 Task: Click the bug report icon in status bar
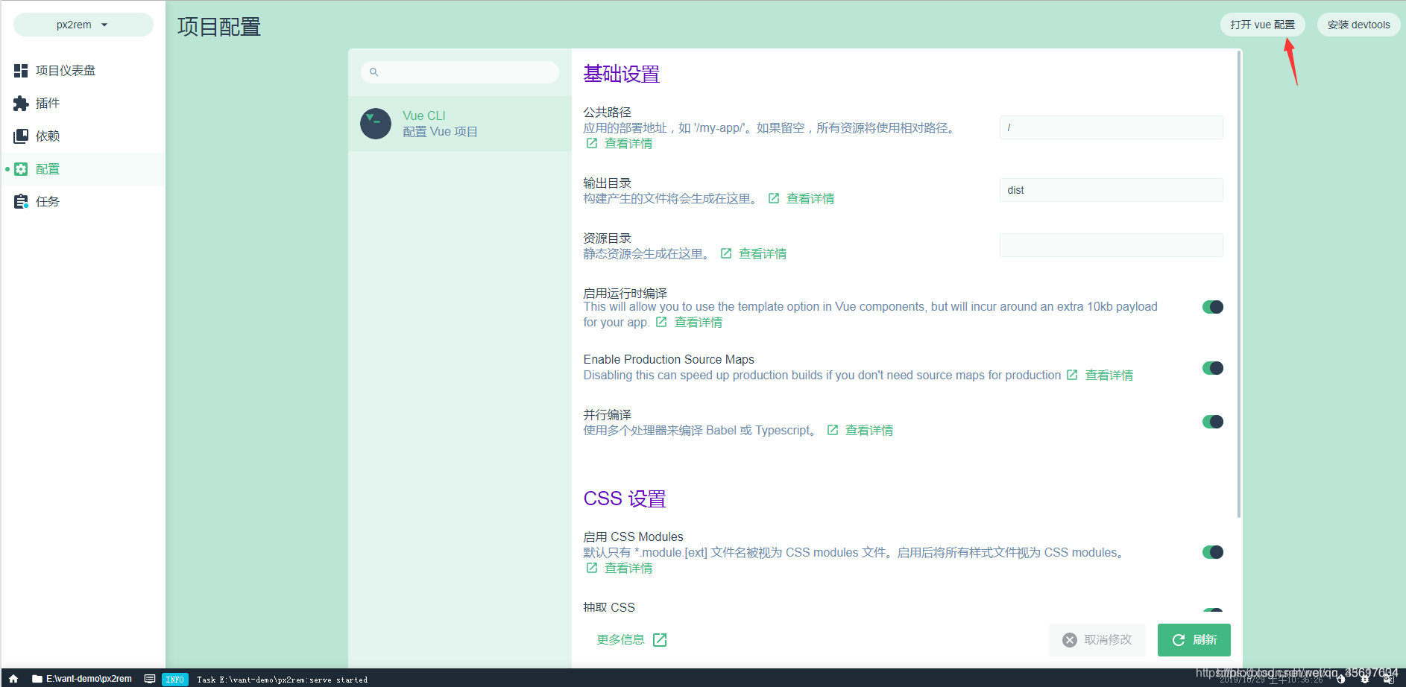1364,679
